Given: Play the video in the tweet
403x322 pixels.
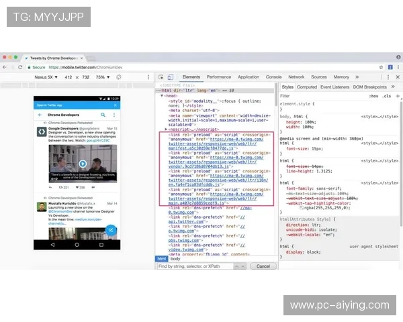Looking at the screenshot, I should pos(83,164).
